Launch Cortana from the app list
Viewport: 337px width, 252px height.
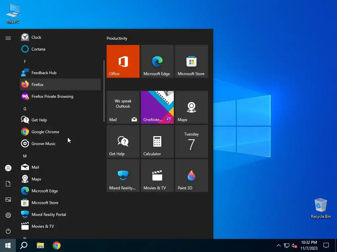pos(60,49)
